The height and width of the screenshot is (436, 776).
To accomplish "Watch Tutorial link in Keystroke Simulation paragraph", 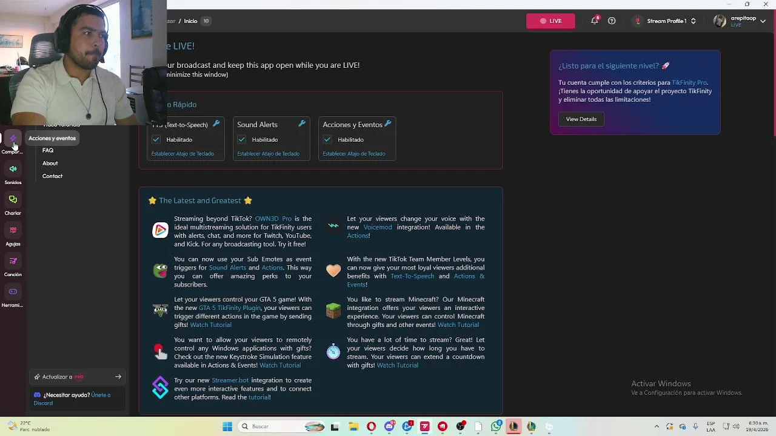I will click(x=279, y=365).
